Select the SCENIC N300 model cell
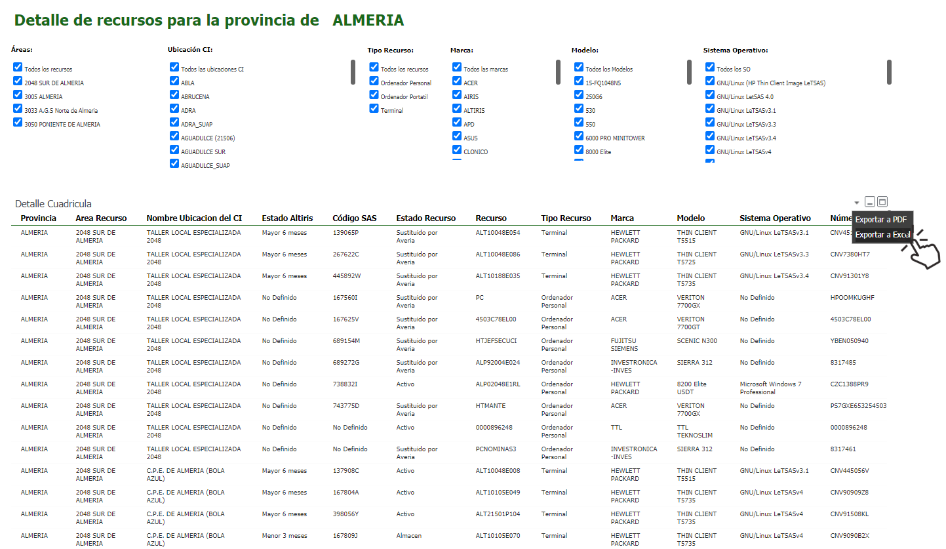Viewport: 946px width, 549px height. click(x=697, y=341)
